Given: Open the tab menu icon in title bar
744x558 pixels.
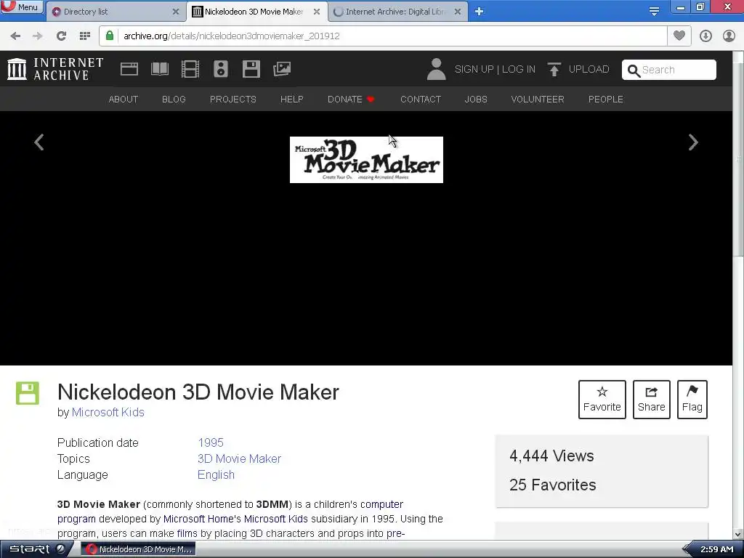Looking at the screenshot, I should tap(654, 12).
